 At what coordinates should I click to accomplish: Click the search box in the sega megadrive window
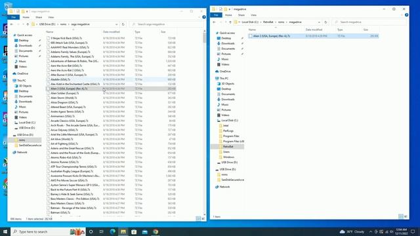166,24
